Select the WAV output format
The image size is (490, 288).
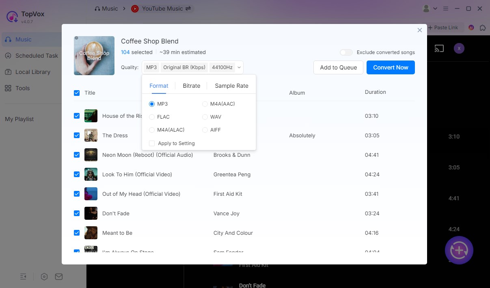[x=205, y=117]
